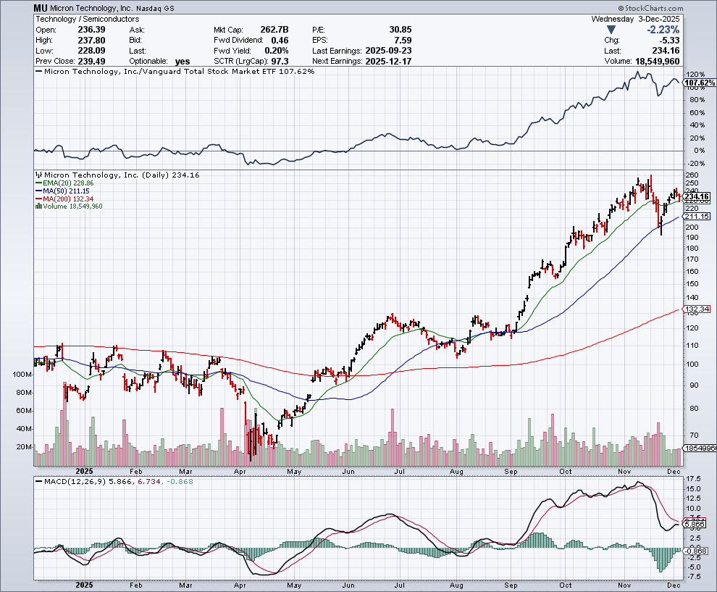Click the 5.866 MACD value axis tag
The image size is (717, 592).
click(696, 522)
